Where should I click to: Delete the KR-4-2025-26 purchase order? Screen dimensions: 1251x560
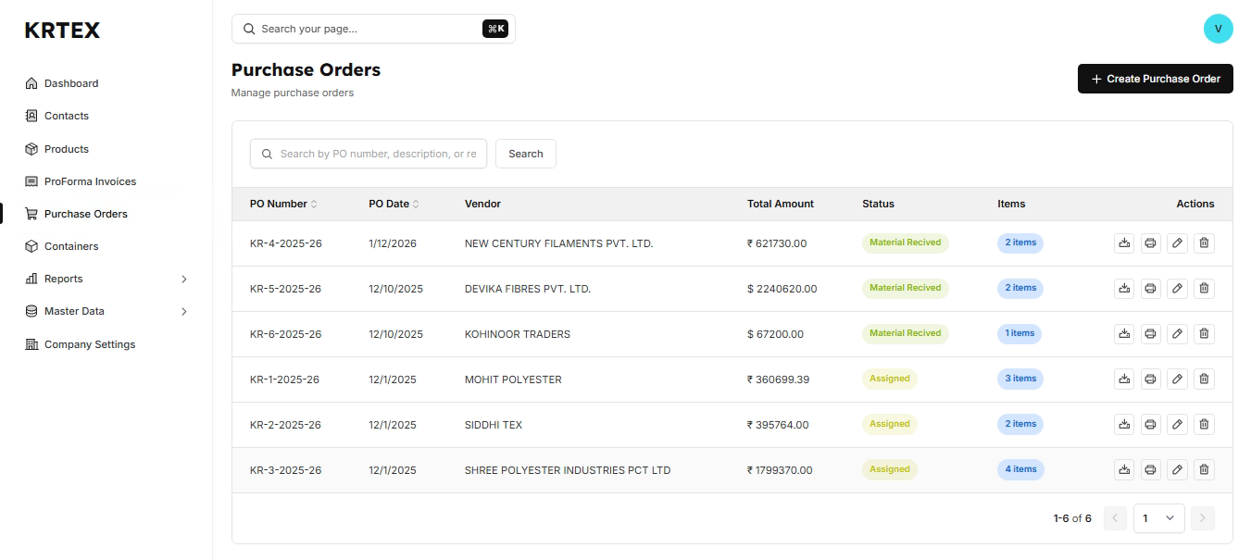tap(1204, 243)
